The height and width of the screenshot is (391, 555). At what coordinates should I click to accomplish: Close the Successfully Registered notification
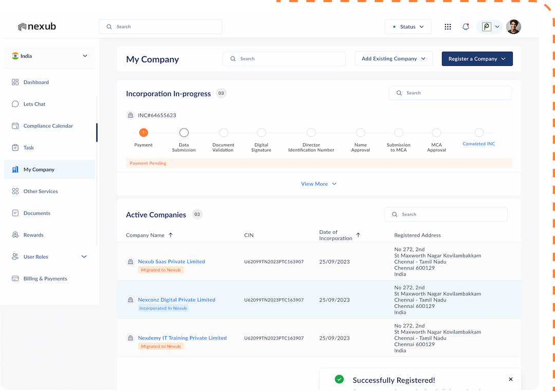511,379
